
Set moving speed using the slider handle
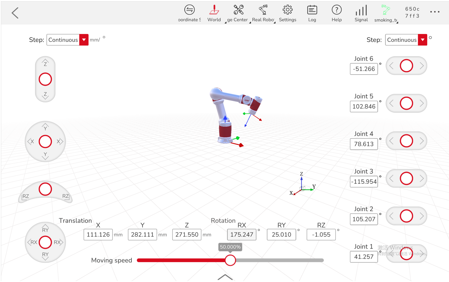[x=230, y=260]
